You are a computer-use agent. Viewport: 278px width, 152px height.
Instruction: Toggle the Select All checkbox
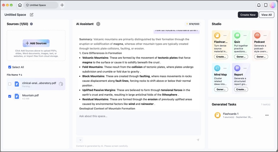click(10, 67)
